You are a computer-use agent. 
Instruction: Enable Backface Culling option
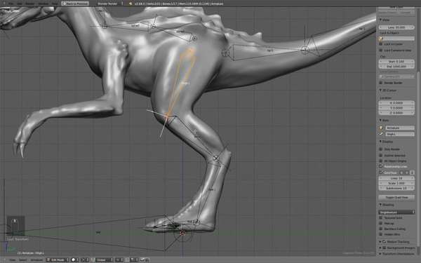381,229
